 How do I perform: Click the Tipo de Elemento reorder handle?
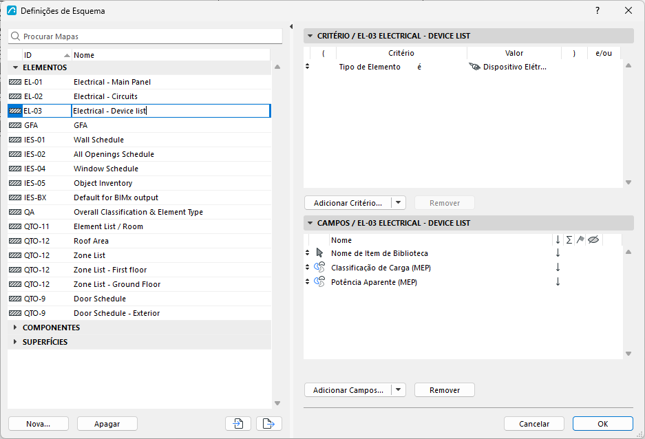point(307,66)
